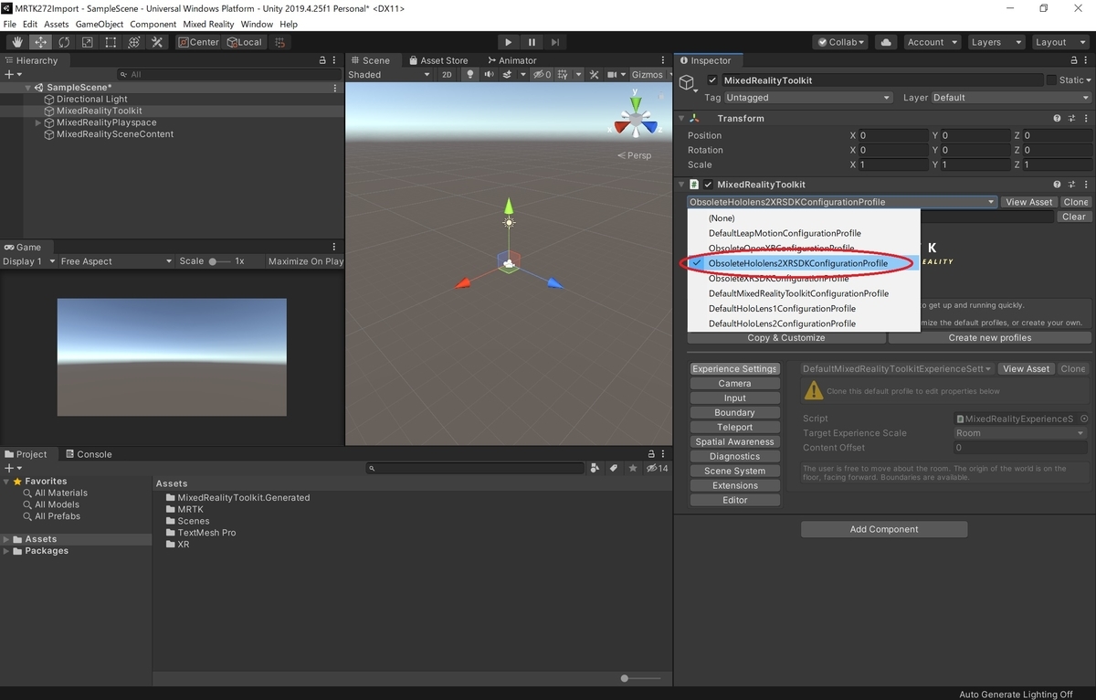Open the Account dropdown

pos(932,42)
